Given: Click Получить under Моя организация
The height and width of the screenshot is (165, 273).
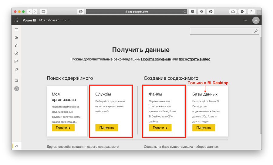Looking at the screenshot, I should point(63,128).
